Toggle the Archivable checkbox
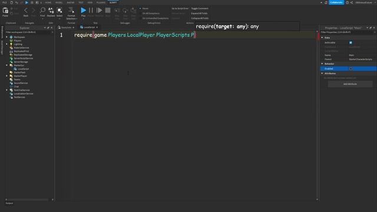377x212 pixels. pyautogui.click(x=350, y=42)
